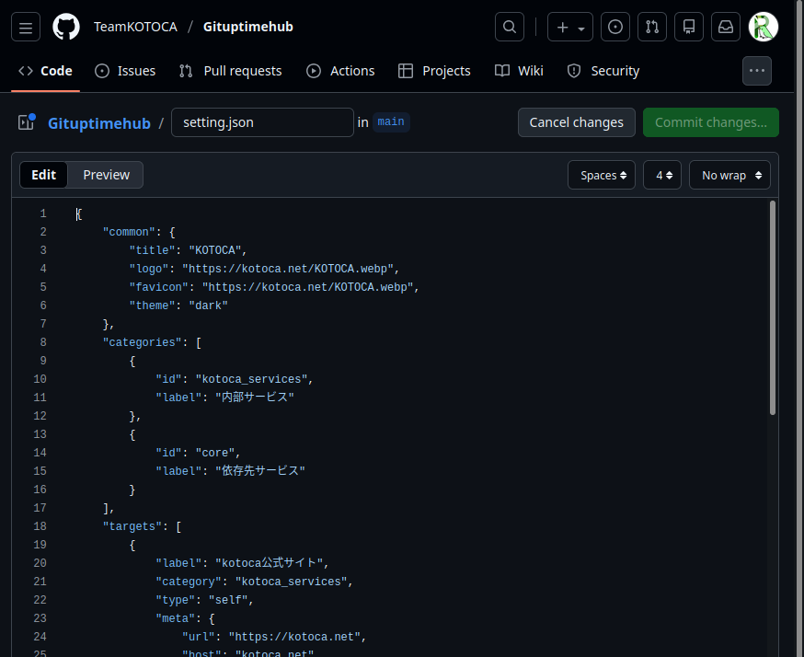The image size is (804, 657).
Task: Click the Cancel changes button
Action: pos(576,122)
